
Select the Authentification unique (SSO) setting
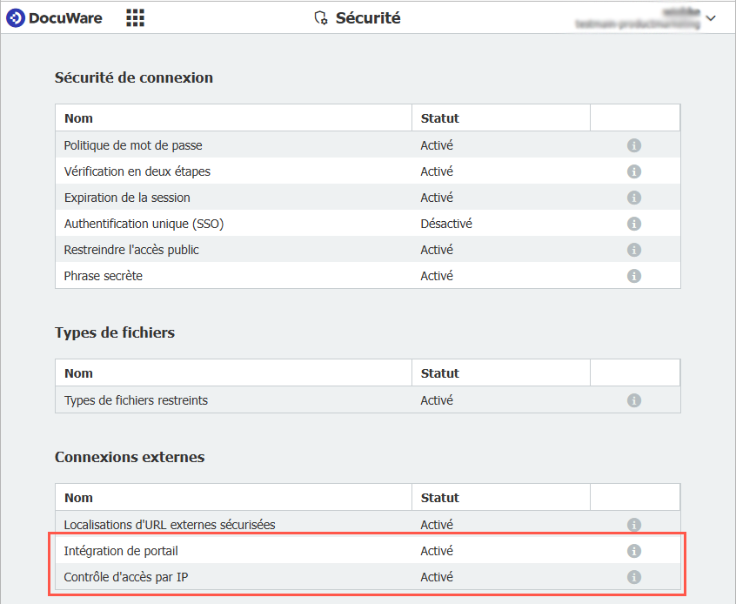144,224
